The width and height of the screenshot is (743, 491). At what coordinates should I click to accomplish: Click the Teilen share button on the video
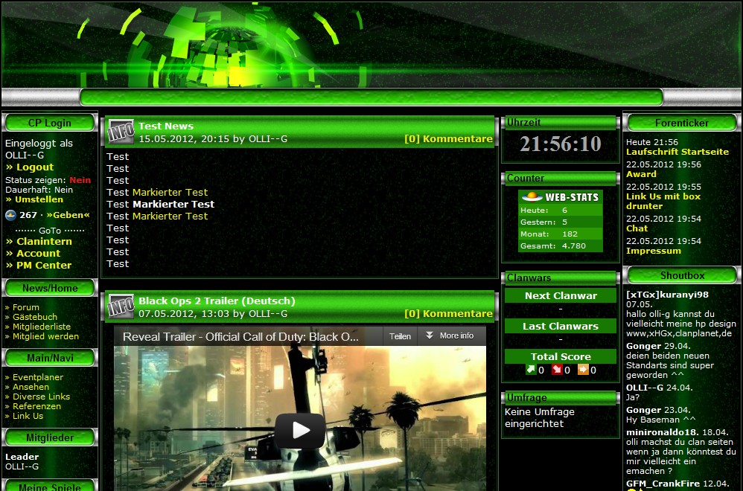coord(400,336)
